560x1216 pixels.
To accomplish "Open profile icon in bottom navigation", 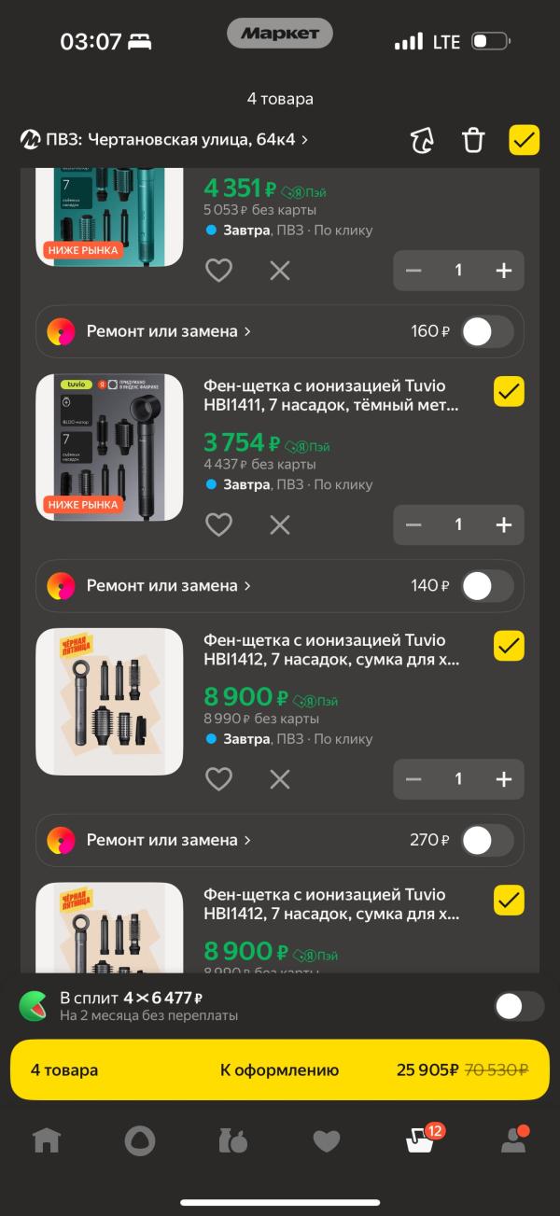I will coord(513,1139).
